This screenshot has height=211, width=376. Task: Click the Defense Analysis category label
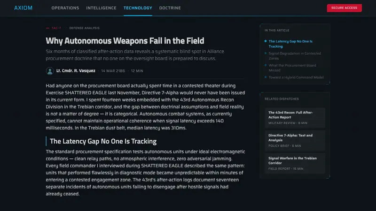[x=85, y=28]
